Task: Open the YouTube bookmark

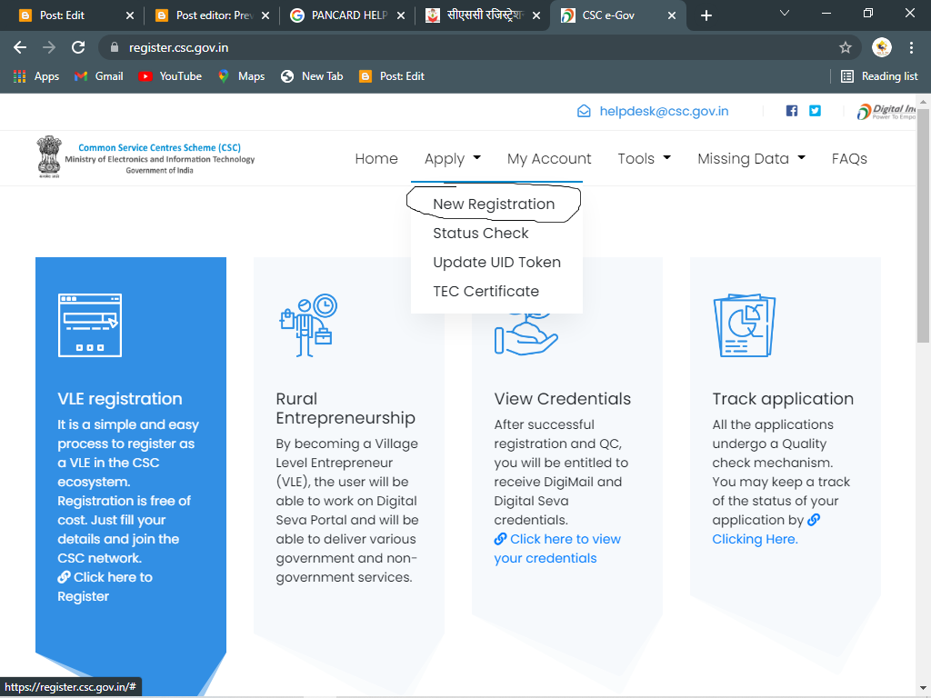Action: click(x=170, y=76)
